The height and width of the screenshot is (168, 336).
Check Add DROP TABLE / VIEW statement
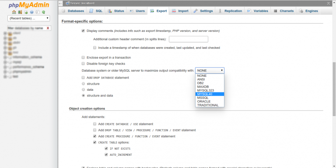(94, 130)
